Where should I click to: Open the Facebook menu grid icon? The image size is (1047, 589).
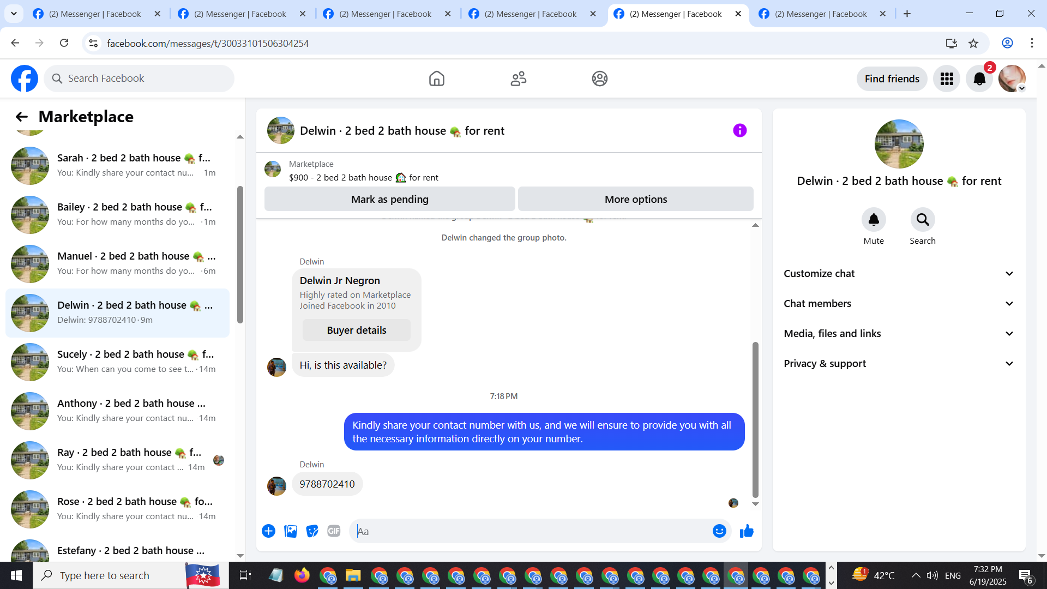(947, 79)
